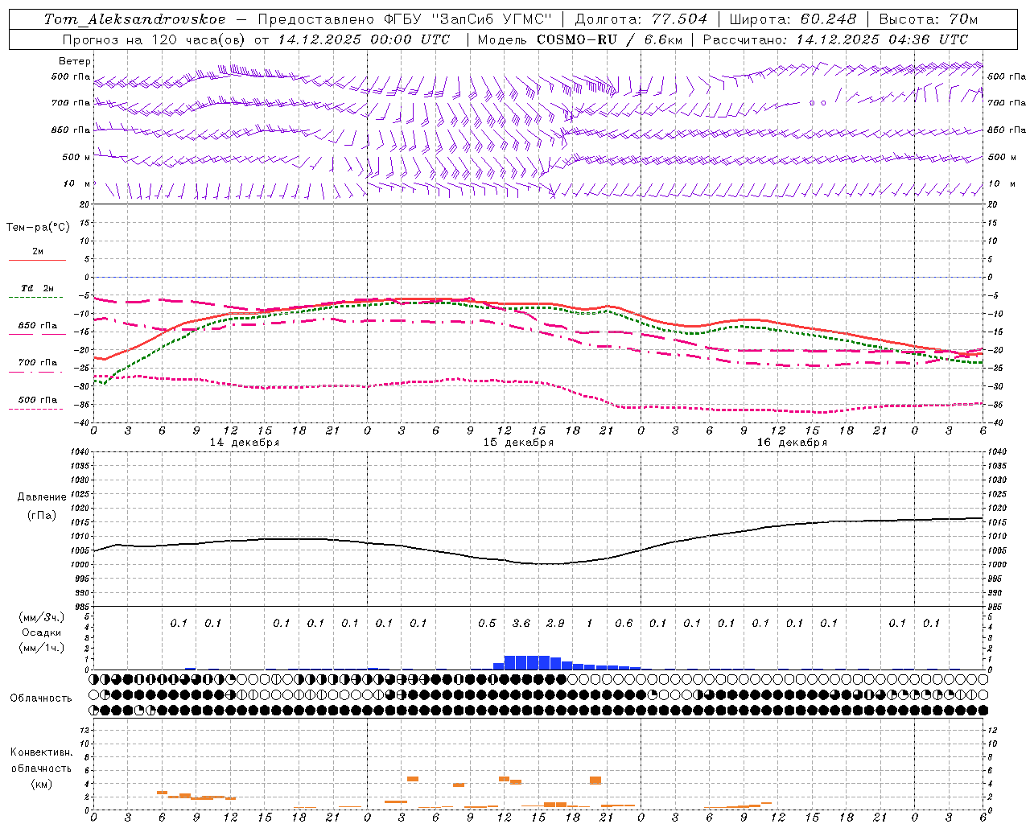Click the computed timestamp 14.12.2025 04:36 UTC
1030x824 pixels.
[x=882, y=39]
